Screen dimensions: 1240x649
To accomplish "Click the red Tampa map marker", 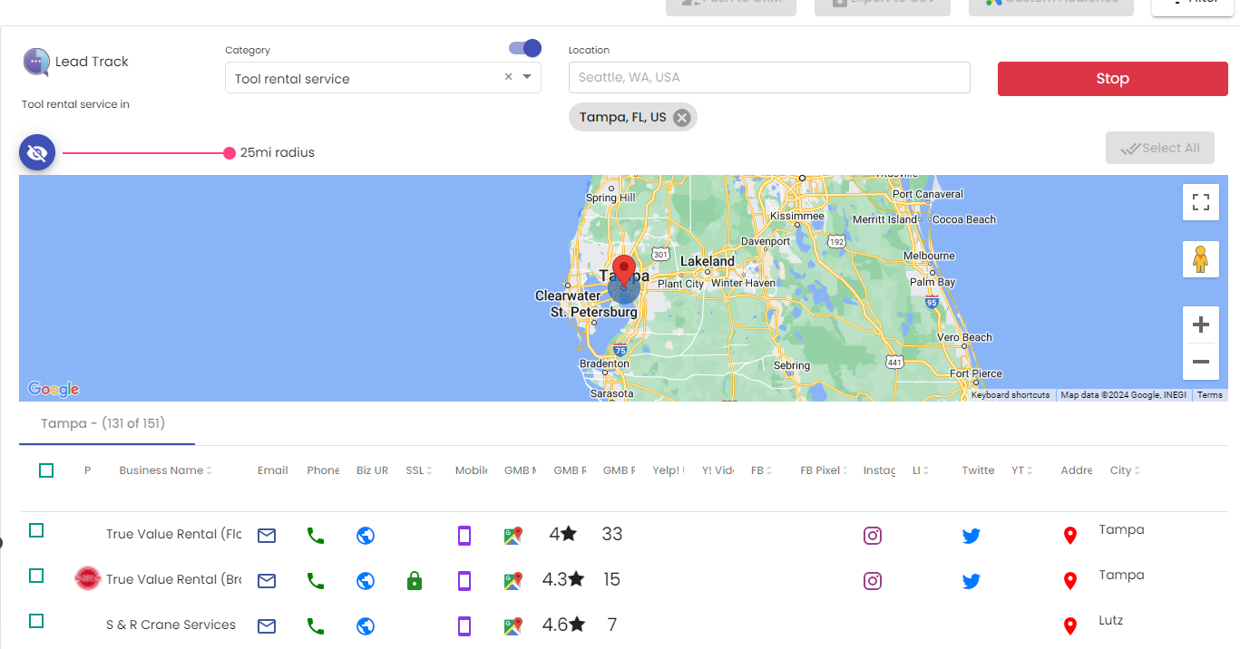I will tap(623, 271).
